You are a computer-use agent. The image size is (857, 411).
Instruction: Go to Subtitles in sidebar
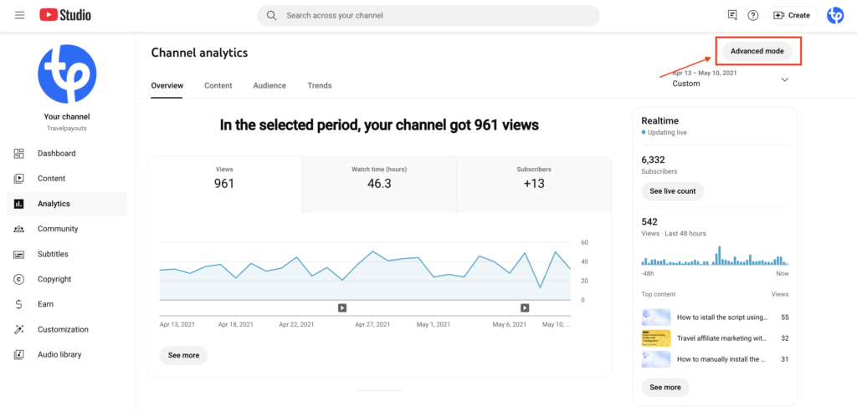click(x=53, y=254)
